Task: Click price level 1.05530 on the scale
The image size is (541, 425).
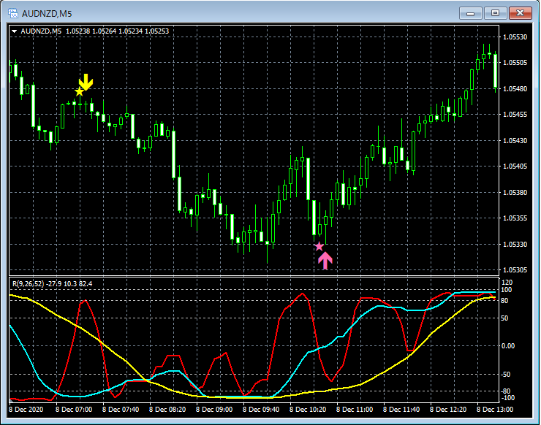Action: 515,37
